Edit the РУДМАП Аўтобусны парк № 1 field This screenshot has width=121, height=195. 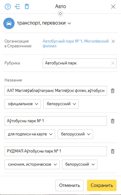pyautogui.click(x=56, y=151)
